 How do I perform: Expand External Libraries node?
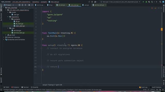click(x=4, y=37)
